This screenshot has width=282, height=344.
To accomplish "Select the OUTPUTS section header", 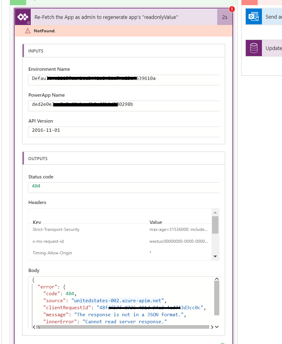I will pos(37,158).
